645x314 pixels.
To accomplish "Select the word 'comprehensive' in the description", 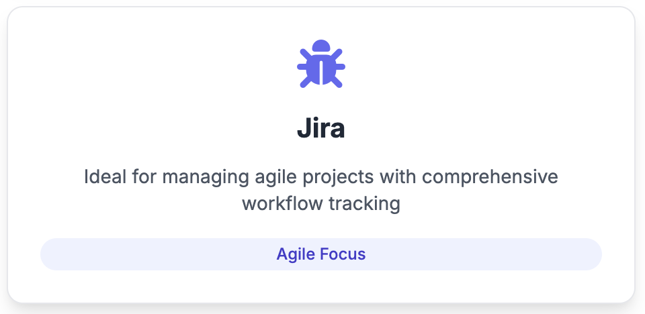I will pos(490,177).
